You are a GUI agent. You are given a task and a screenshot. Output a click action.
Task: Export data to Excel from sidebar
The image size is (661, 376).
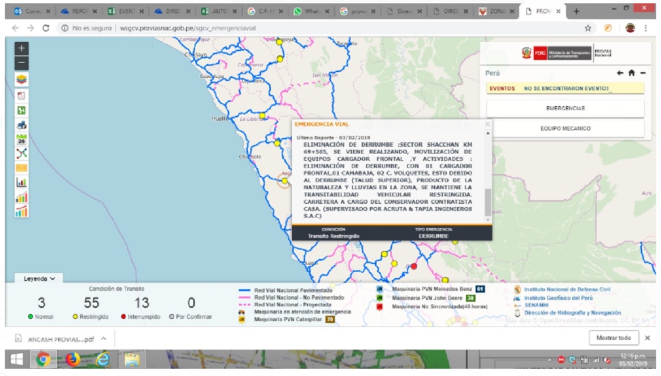[21, 111]
